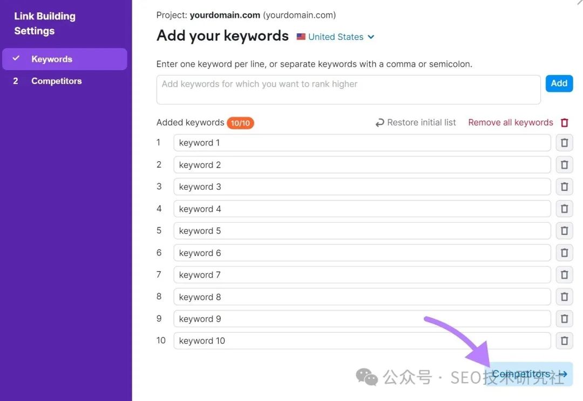The width and height of the screenshot is (583, 401).
Task: Go to Competitors step in sidebar
Action: tap(56, 81)
